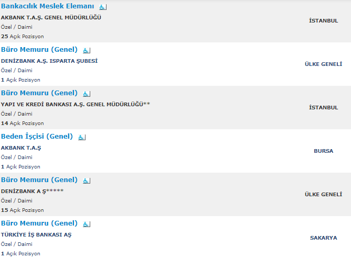Viewport: 351px width, 259px height.
Task: Open Büro Memuru job with 15 open positions
Action: (x=39, y=180)
